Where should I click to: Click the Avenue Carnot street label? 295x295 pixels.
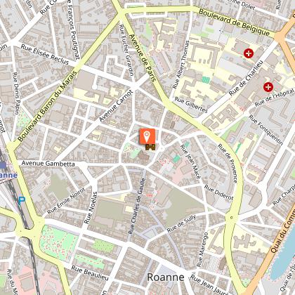pos(116,105)
